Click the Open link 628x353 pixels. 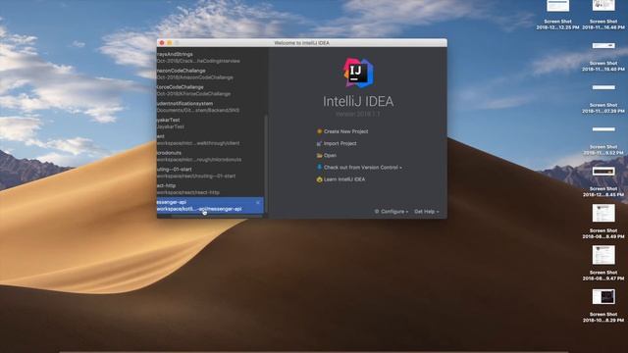[330, 155]
